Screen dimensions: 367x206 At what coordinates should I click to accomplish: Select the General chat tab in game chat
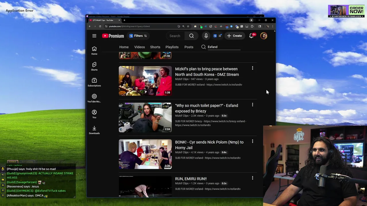coord(12,162)
